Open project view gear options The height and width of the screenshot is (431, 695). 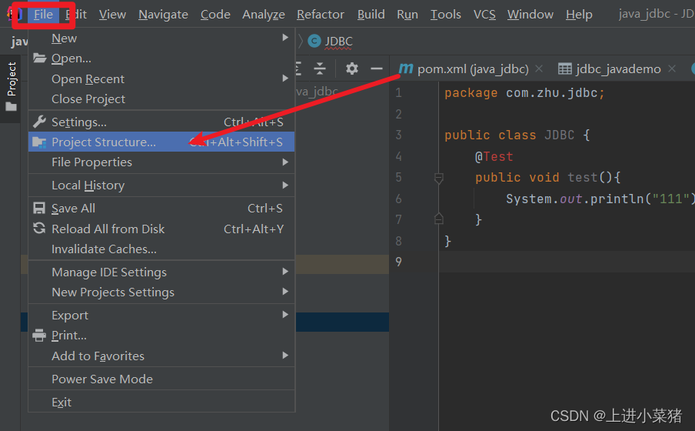coord(352,68)
